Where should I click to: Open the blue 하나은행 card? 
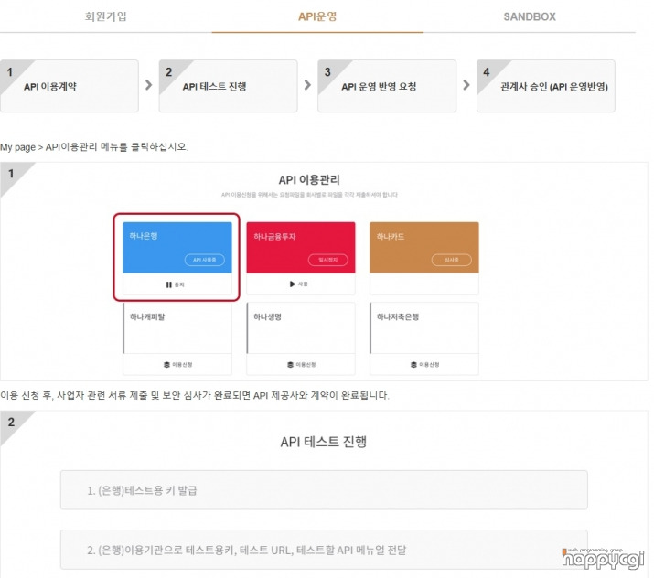click(177, 247)
